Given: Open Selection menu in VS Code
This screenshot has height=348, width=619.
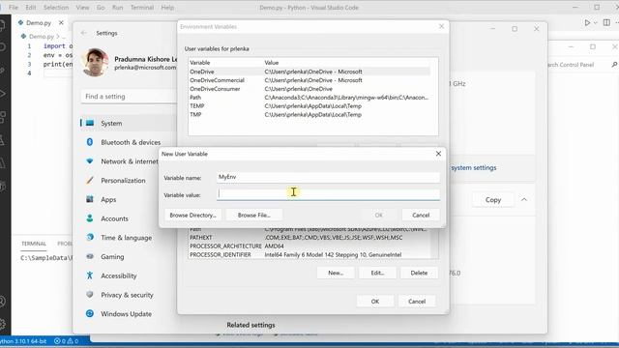Looking at the screenshot, I should tap(56, 8).
